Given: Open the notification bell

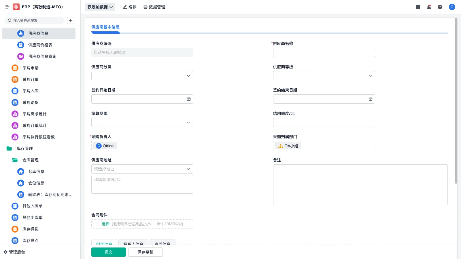Looking at the screenshot, I should coord(429,7).
